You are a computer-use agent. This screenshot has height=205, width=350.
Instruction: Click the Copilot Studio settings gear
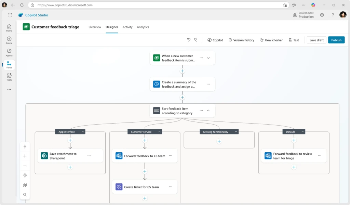point(322,15)
